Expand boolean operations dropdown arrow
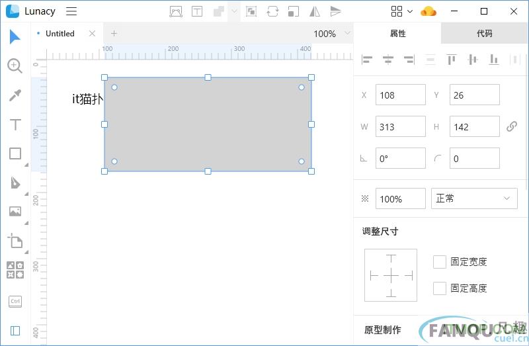Viewport: 529px width, 346px height. click(234, 11)
